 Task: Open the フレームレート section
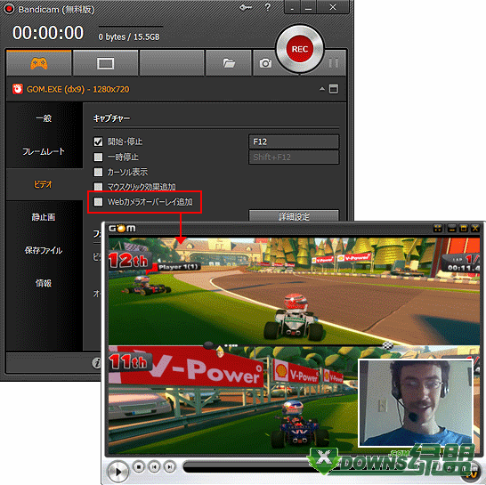pyautogui.click(x=44, y=151)
